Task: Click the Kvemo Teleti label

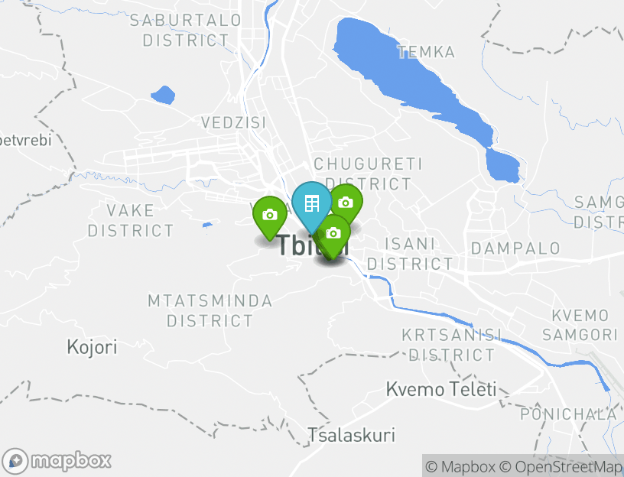Action: 441,389
